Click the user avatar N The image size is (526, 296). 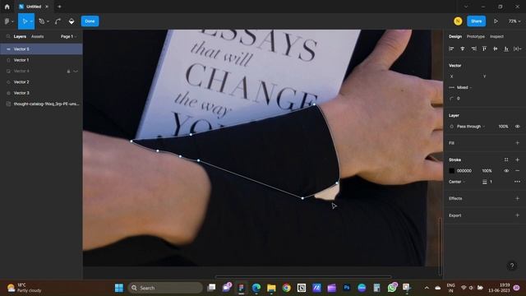pos(458,21)
